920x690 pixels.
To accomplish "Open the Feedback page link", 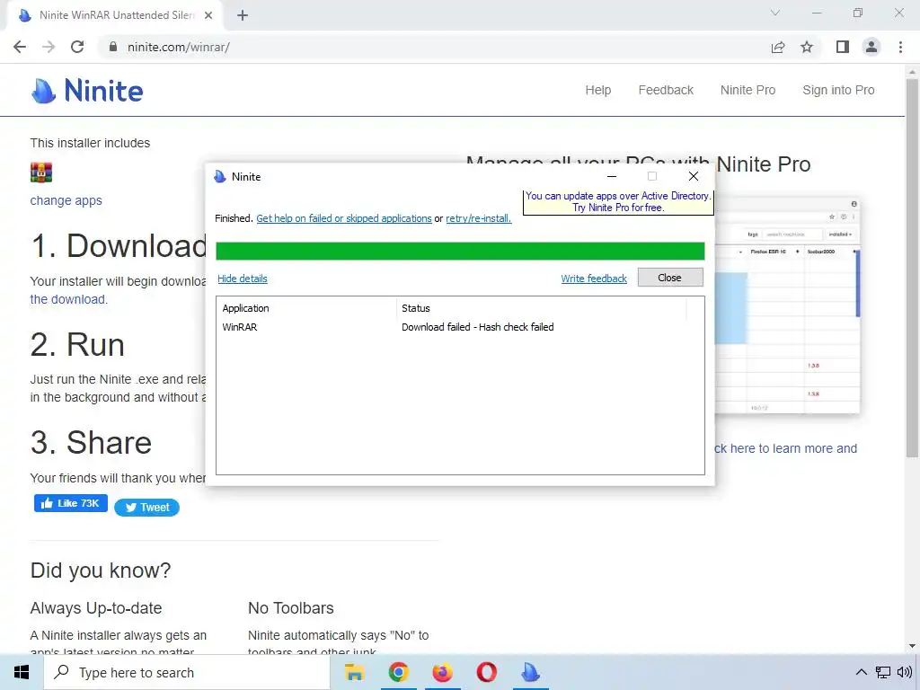I will 666,91.
